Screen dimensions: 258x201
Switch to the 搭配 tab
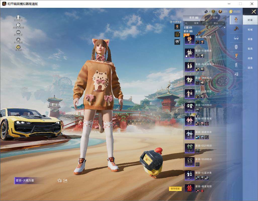pyautogui.click(x=216, y=17)
